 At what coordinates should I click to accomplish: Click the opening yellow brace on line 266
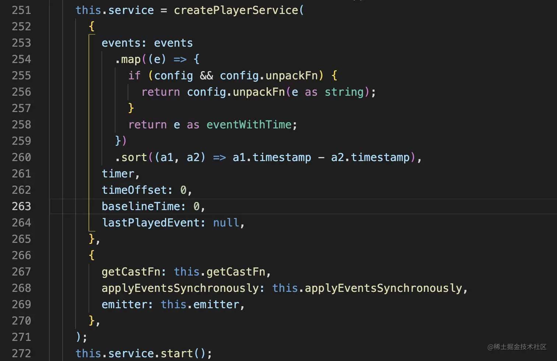92,255
